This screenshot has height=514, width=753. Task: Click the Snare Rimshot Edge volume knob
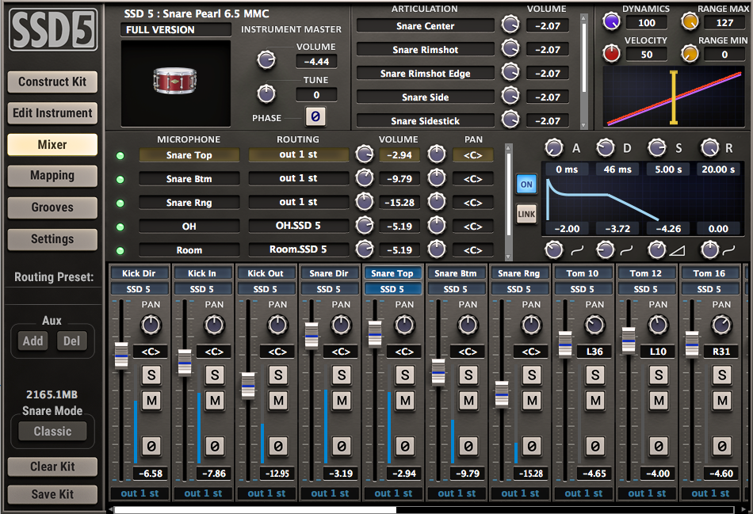(510, 72)
